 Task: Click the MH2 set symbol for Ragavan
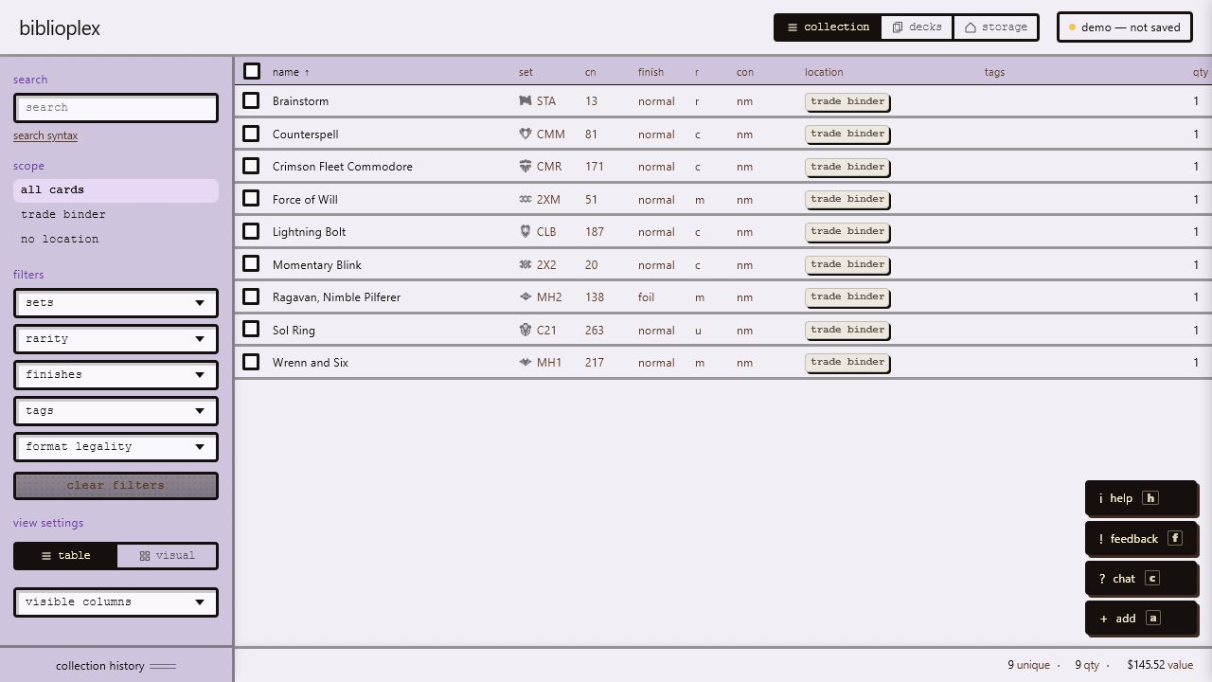click(525, 296)
